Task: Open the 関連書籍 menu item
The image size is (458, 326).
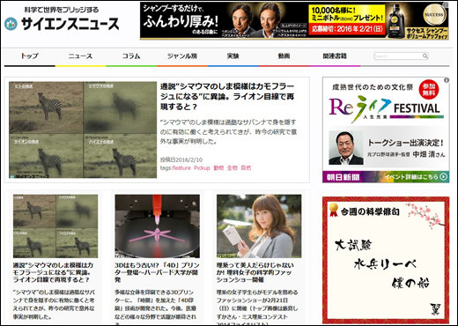Action: tap(335, 56)
